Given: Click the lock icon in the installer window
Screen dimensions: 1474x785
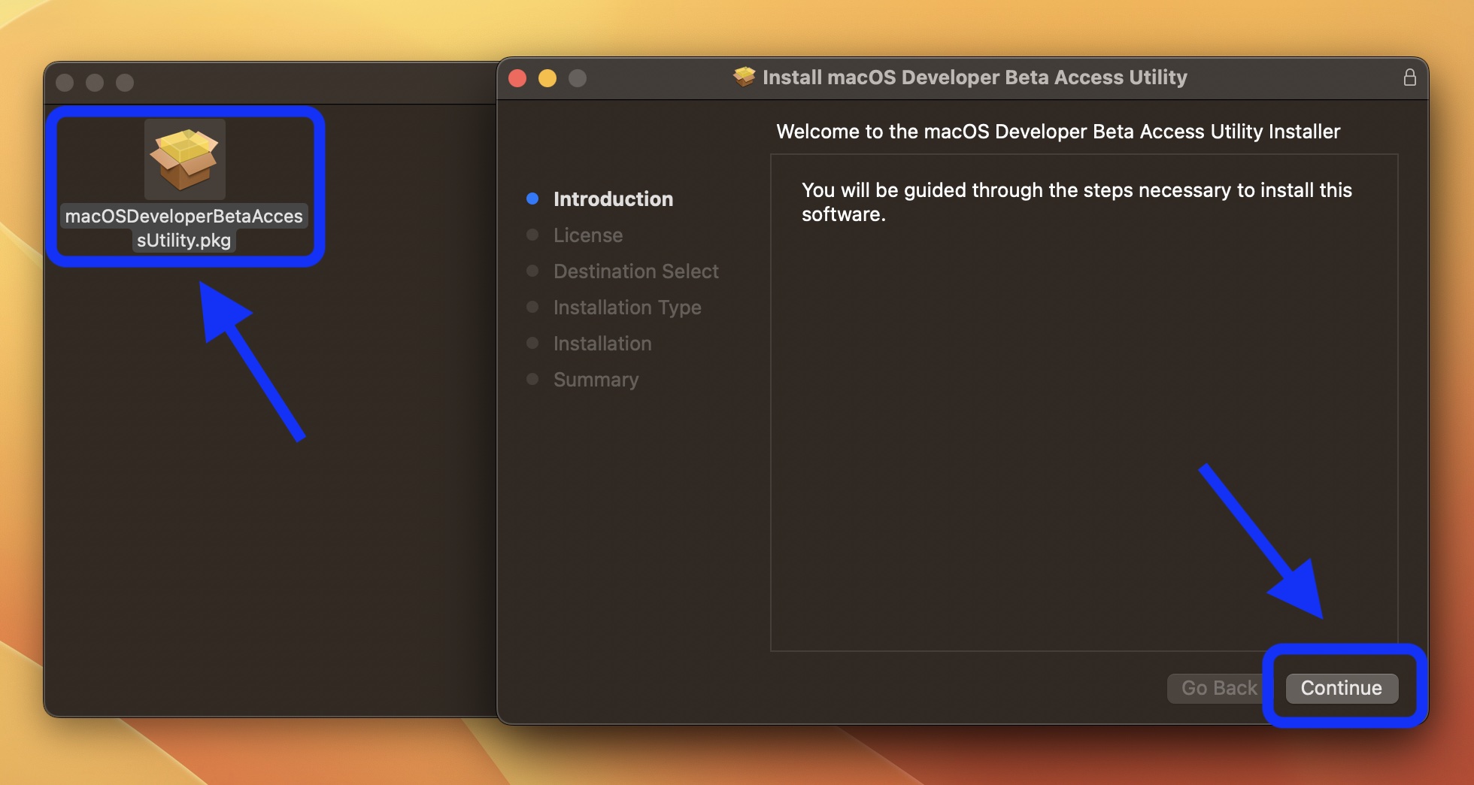Looking at the screenshot, I should (x=1411, y=77).
